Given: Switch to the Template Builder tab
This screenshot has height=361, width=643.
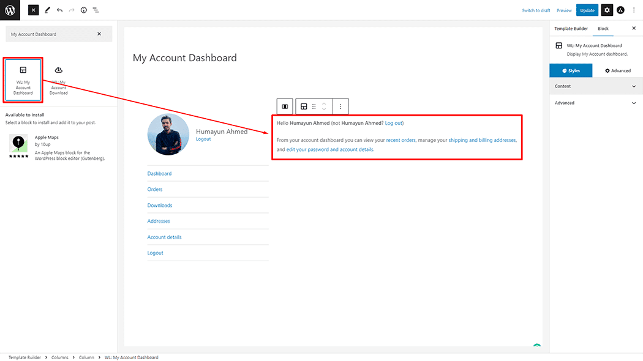Looking at the screenshot, I should click(x=571, y=29).
